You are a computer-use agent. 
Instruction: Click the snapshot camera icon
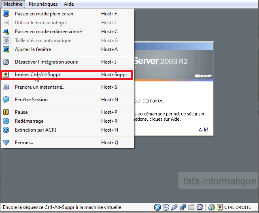[x=6, y=87]
